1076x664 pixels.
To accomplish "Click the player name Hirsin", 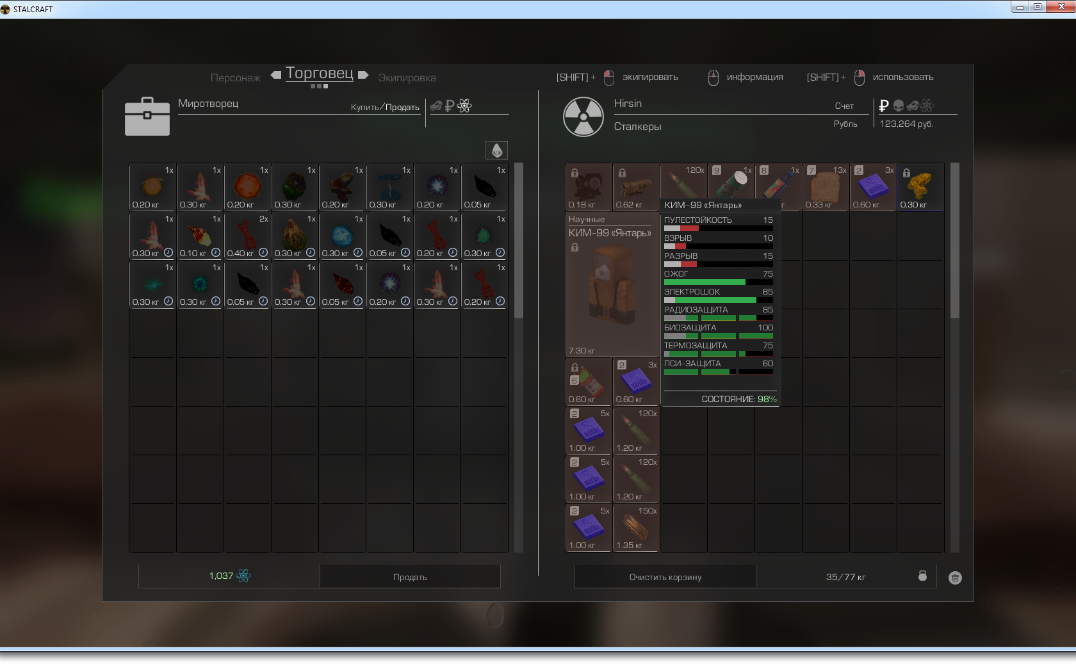I will point(628,103).
